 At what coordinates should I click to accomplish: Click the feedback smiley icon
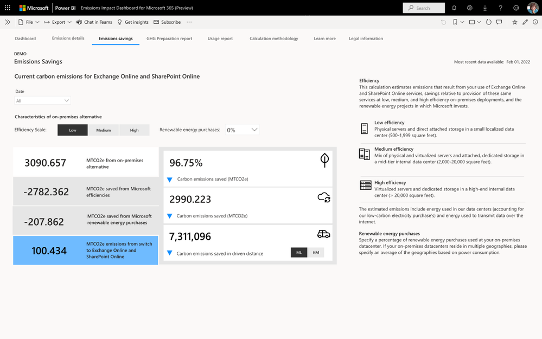tap(516, 8)
